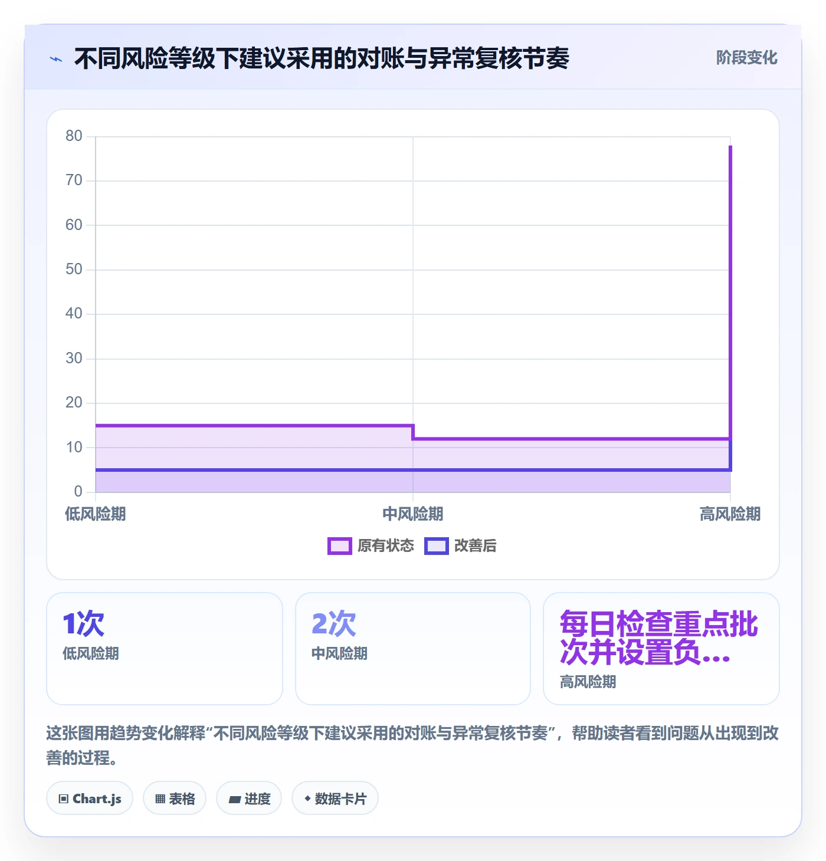Screen dimensions: 826x861
Task: Click the y-axis value 0
Action: pyautogui.click(x=78, y=492)
